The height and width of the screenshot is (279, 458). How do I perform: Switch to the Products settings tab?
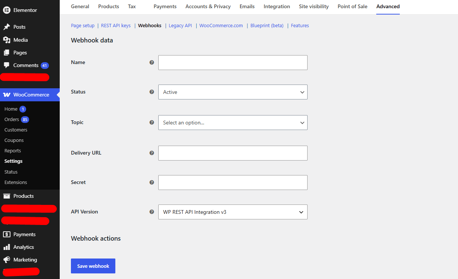(x=109, y=6)
